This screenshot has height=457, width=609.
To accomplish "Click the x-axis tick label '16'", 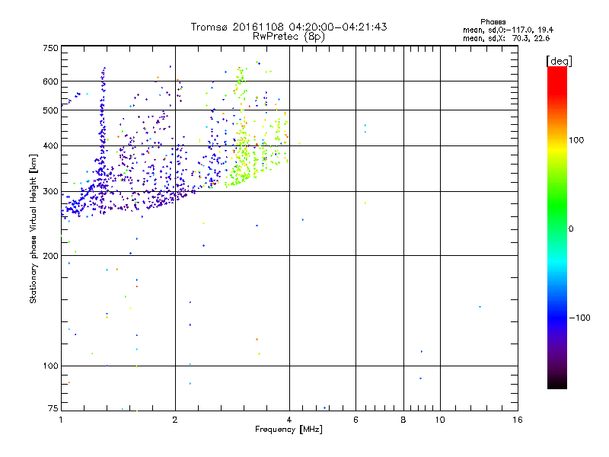I will coord(518,420).
